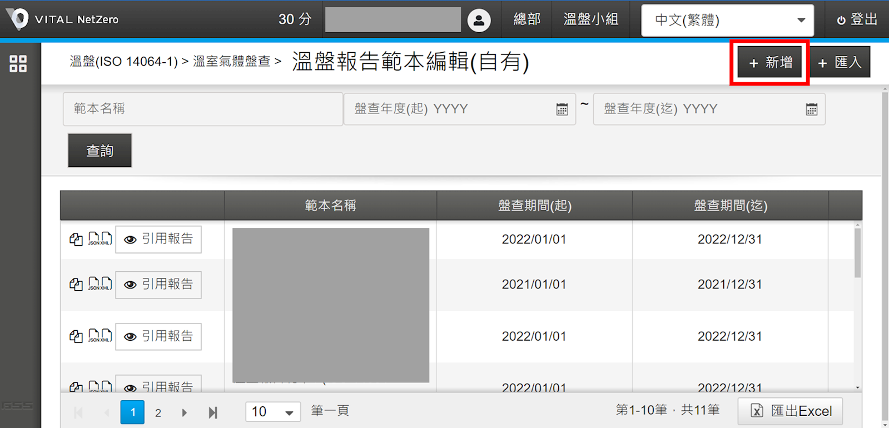
Task: Click the 新增 add button
Action: pyautogui.click(x=770, y=62)
